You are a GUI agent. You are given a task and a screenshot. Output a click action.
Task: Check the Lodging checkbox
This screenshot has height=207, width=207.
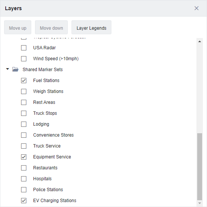[x=24, y=124]
